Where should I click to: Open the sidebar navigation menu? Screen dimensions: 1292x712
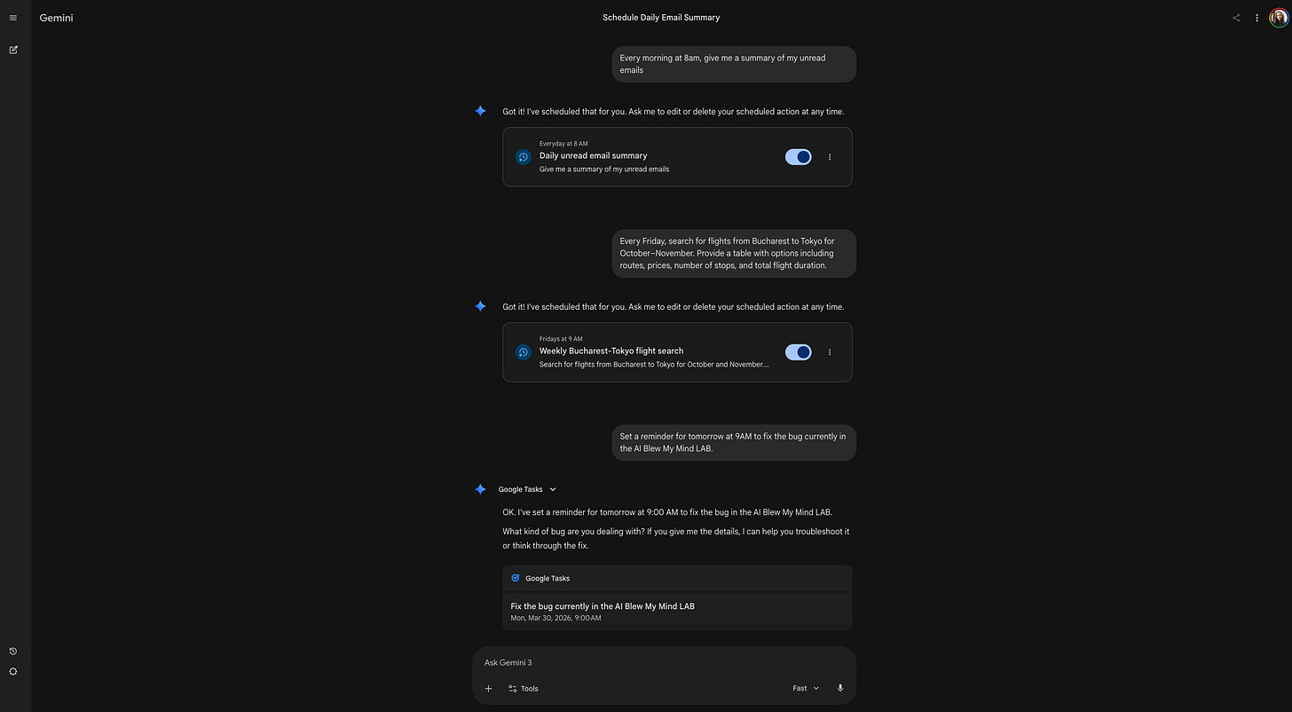coord(13,17)
